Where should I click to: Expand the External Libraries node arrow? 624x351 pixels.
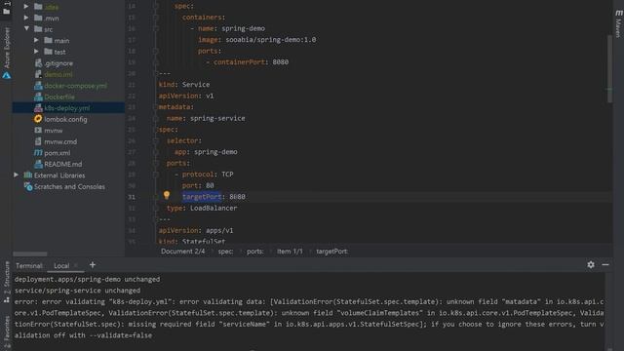coord(17,175)
